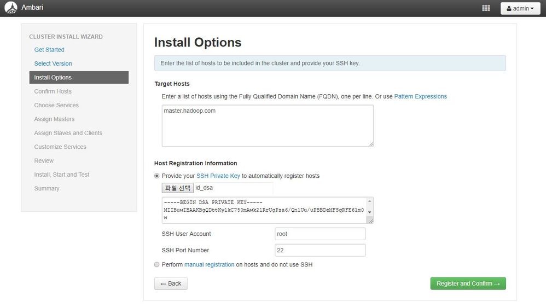Open the admin user dropdown

(520, 9)
